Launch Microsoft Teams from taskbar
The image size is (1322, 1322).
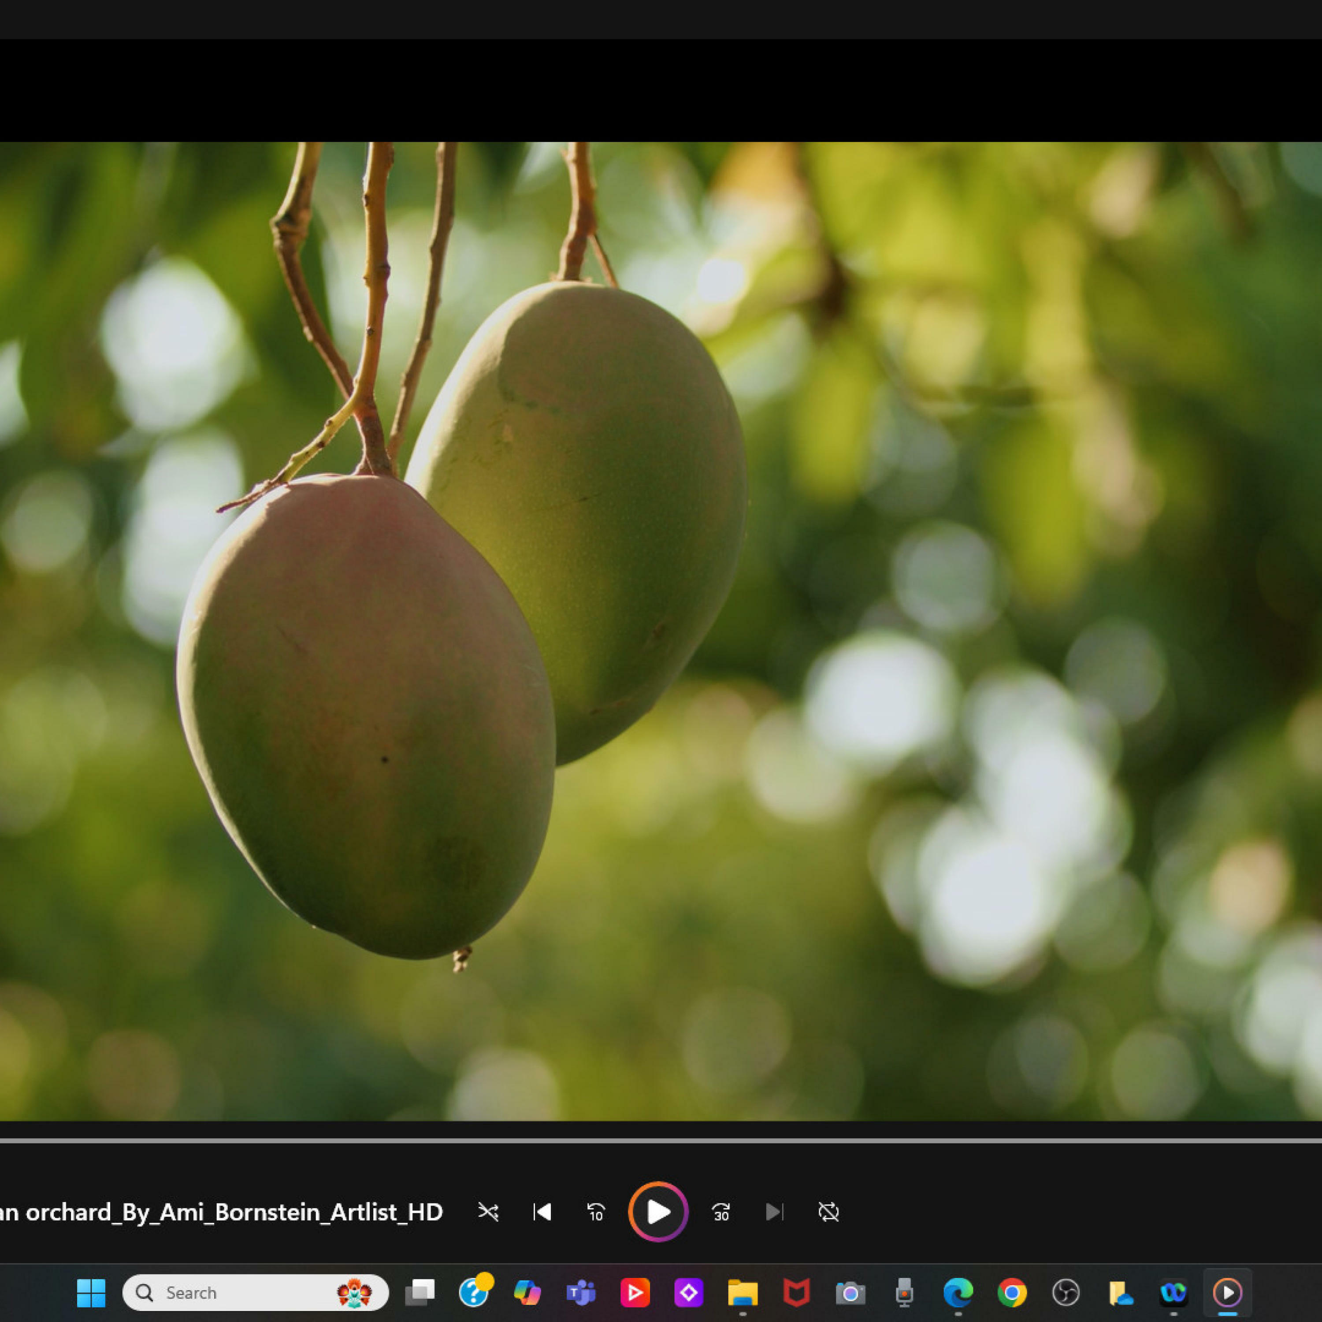[581, 1292]
